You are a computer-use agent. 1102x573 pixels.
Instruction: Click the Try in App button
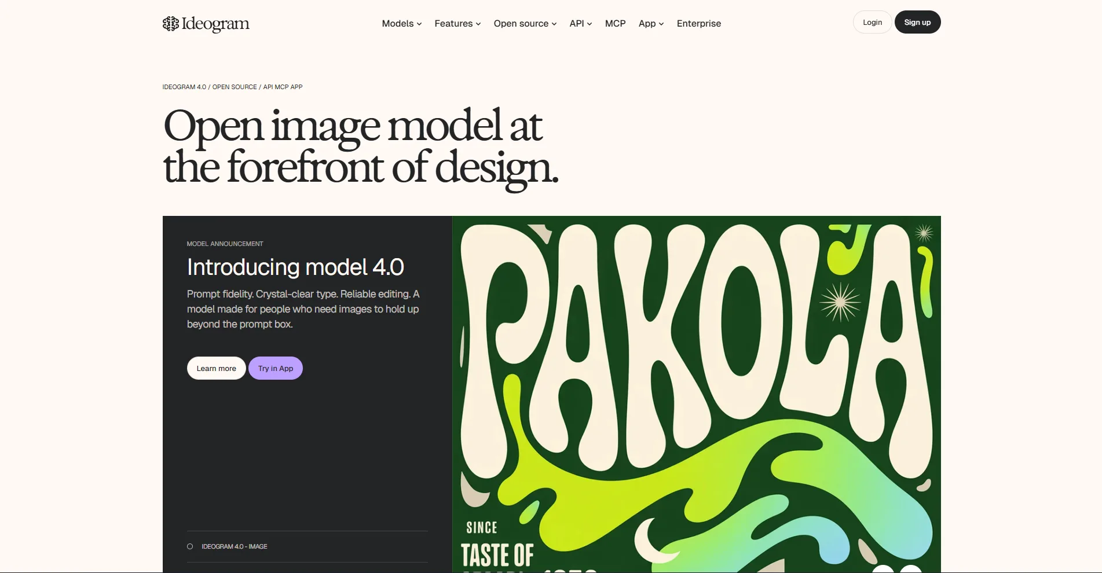click(x=276, y=368)
